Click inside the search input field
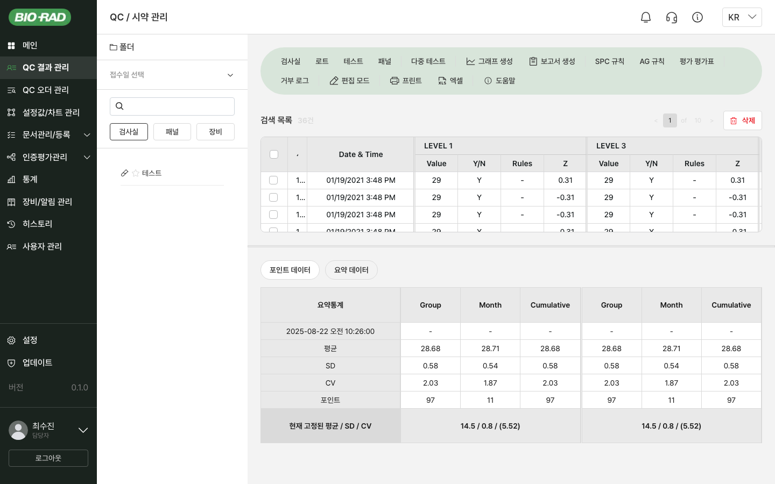775x484 pixels. pyautogui.click(x=172, y=106)
